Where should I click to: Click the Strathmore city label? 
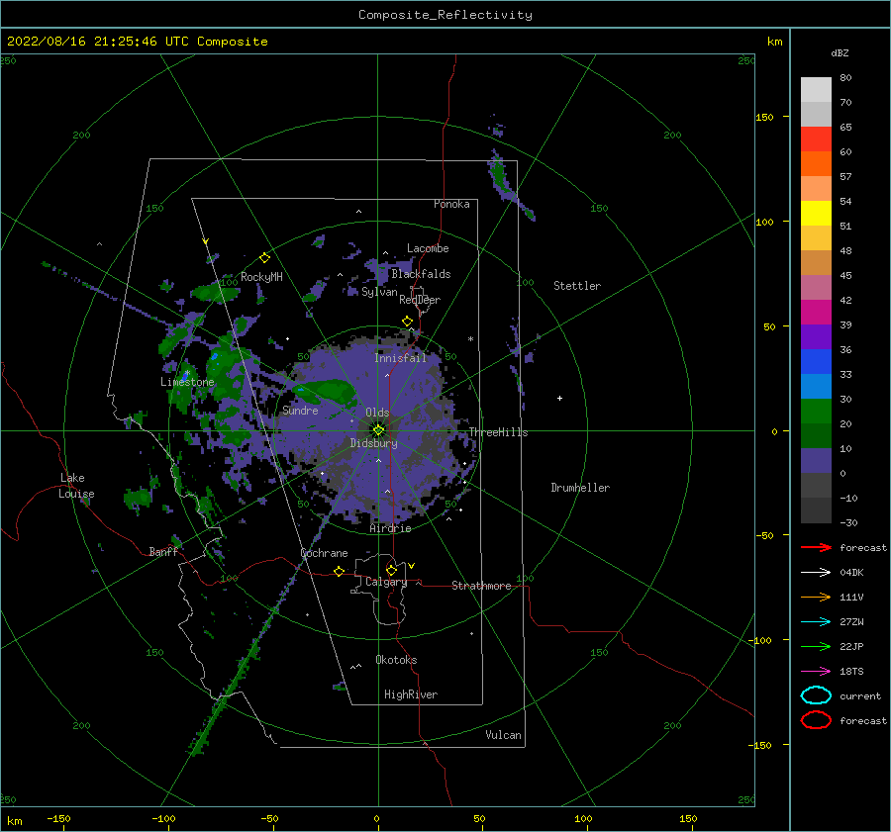(481, 586)
